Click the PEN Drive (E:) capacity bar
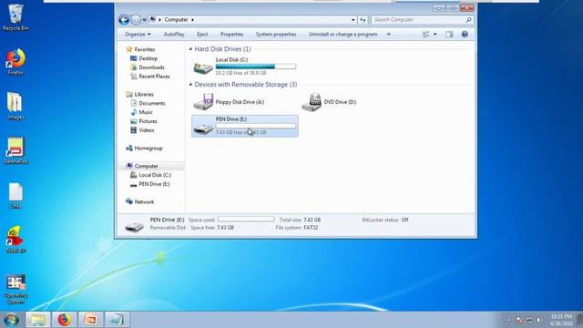The image size is (583, 328). [256, 126]
